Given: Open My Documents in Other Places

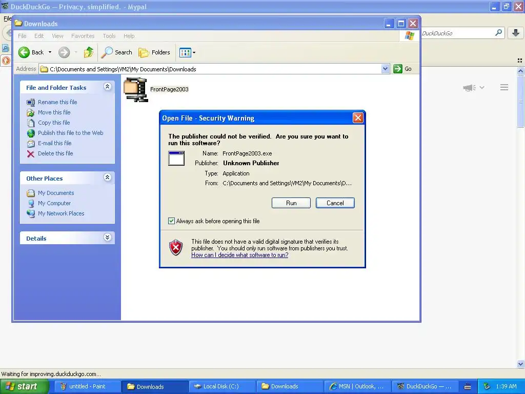Looking at the screenshot, I should point(55,193).
